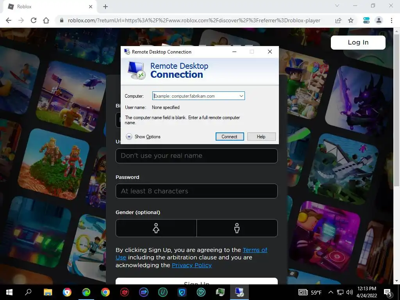Click the address bar URL
The image size is (400, 300).
(194, 20)
